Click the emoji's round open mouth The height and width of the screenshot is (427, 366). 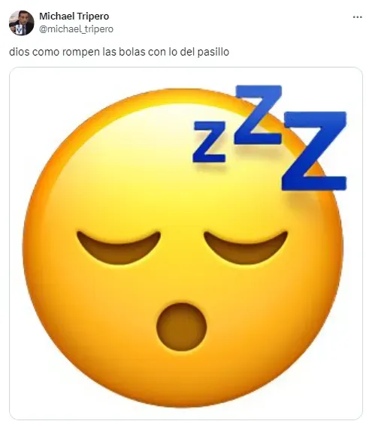[182, 326]
